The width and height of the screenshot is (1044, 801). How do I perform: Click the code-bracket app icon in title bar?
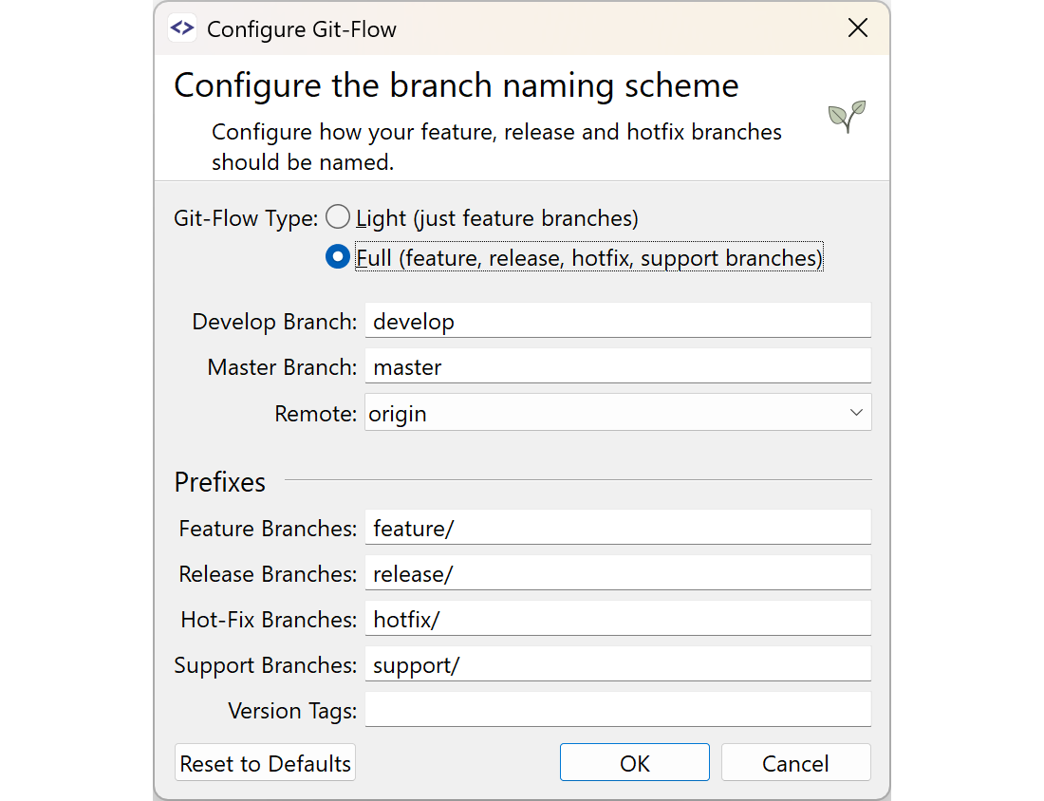181,28
